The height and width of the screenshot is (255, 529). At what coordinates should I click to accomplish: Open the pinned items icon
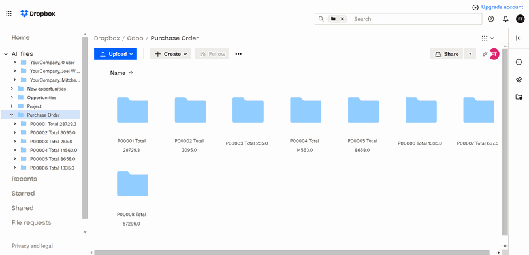click(x=519, y=80)
